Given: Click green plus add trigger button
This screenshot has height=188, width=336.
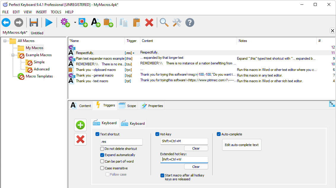Looking at the screenshot, I should 80,125.
